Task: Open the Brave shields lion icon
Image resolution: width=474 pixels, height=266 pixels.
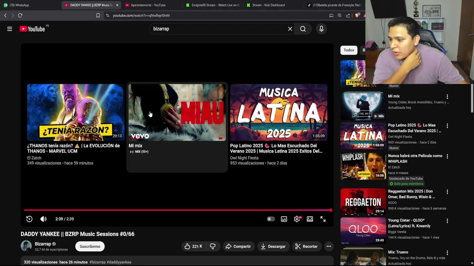Action: (357, 16)
